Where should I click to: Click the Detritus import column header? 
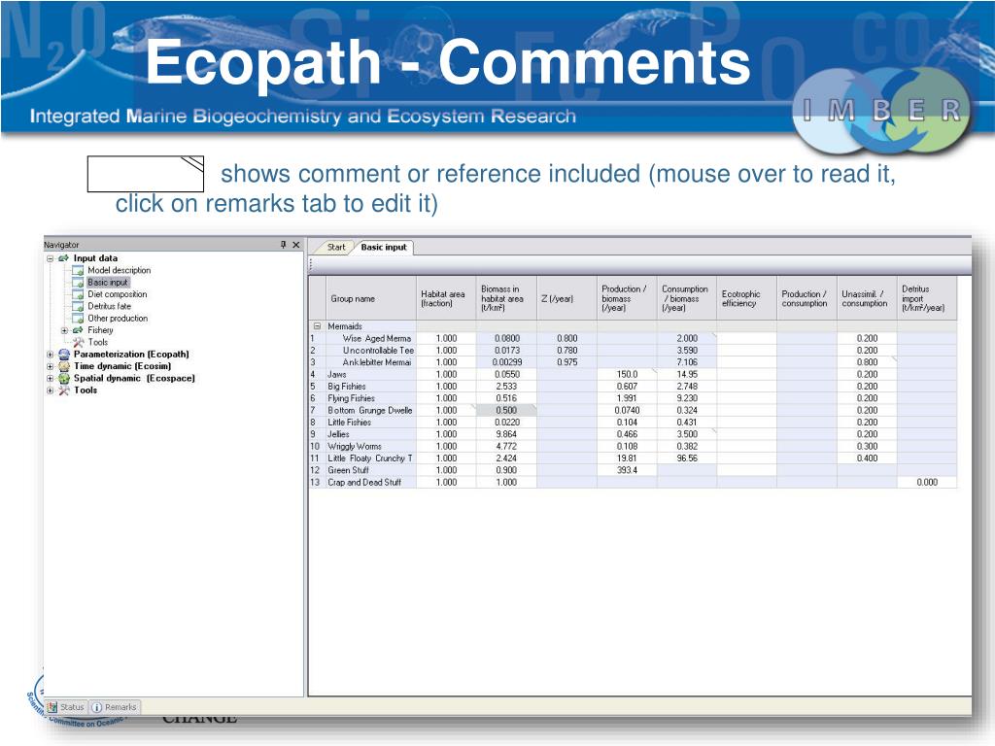926,298
